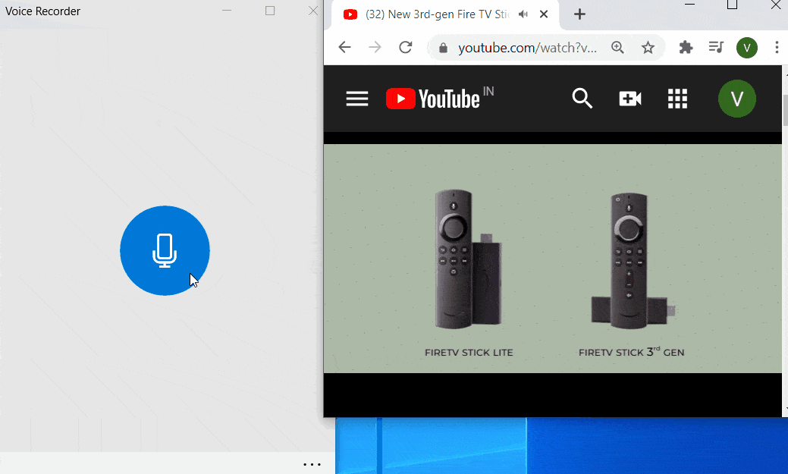Expand the YouTube guide menu
788x474 pixels.
(x=356, y=99)
